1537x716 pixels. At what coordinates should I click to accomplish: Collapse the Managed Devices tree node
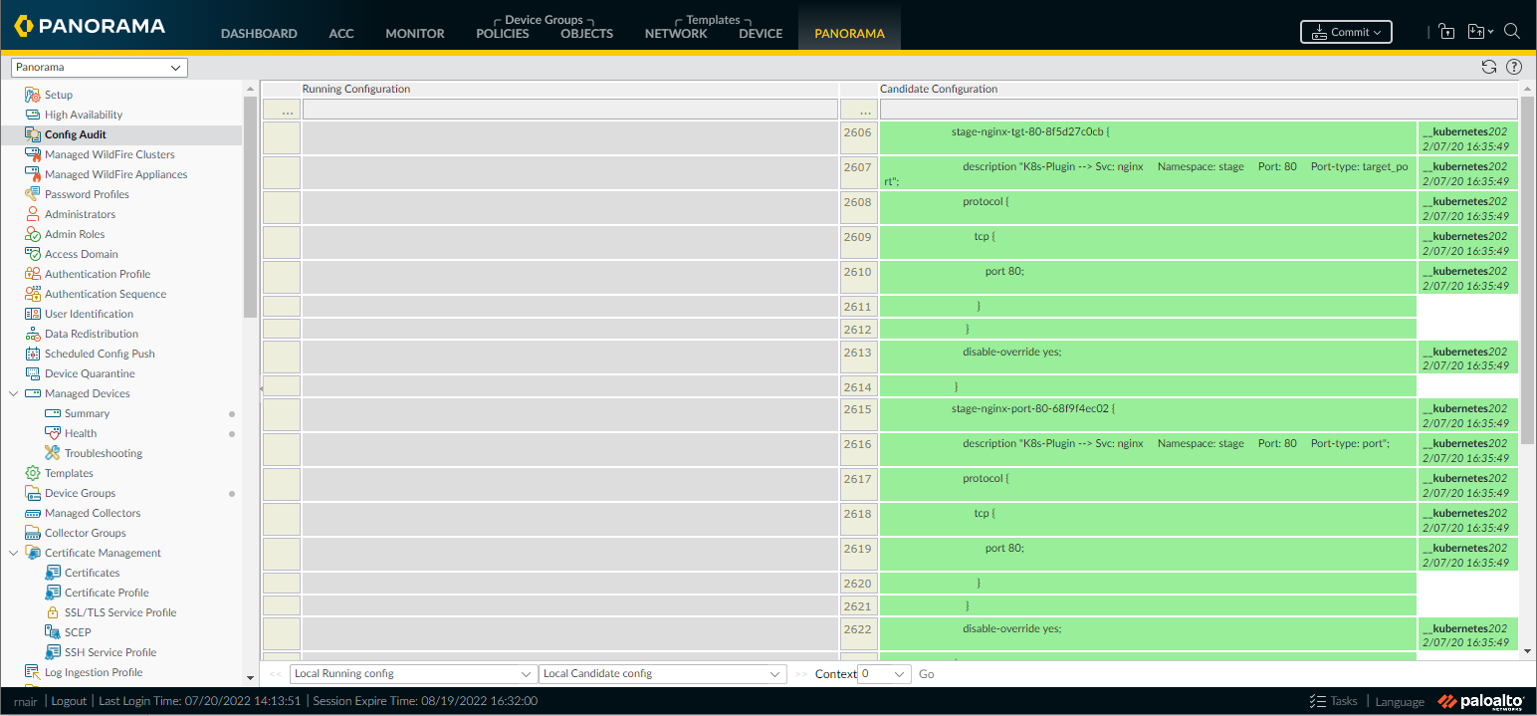[x=14, y=393]
